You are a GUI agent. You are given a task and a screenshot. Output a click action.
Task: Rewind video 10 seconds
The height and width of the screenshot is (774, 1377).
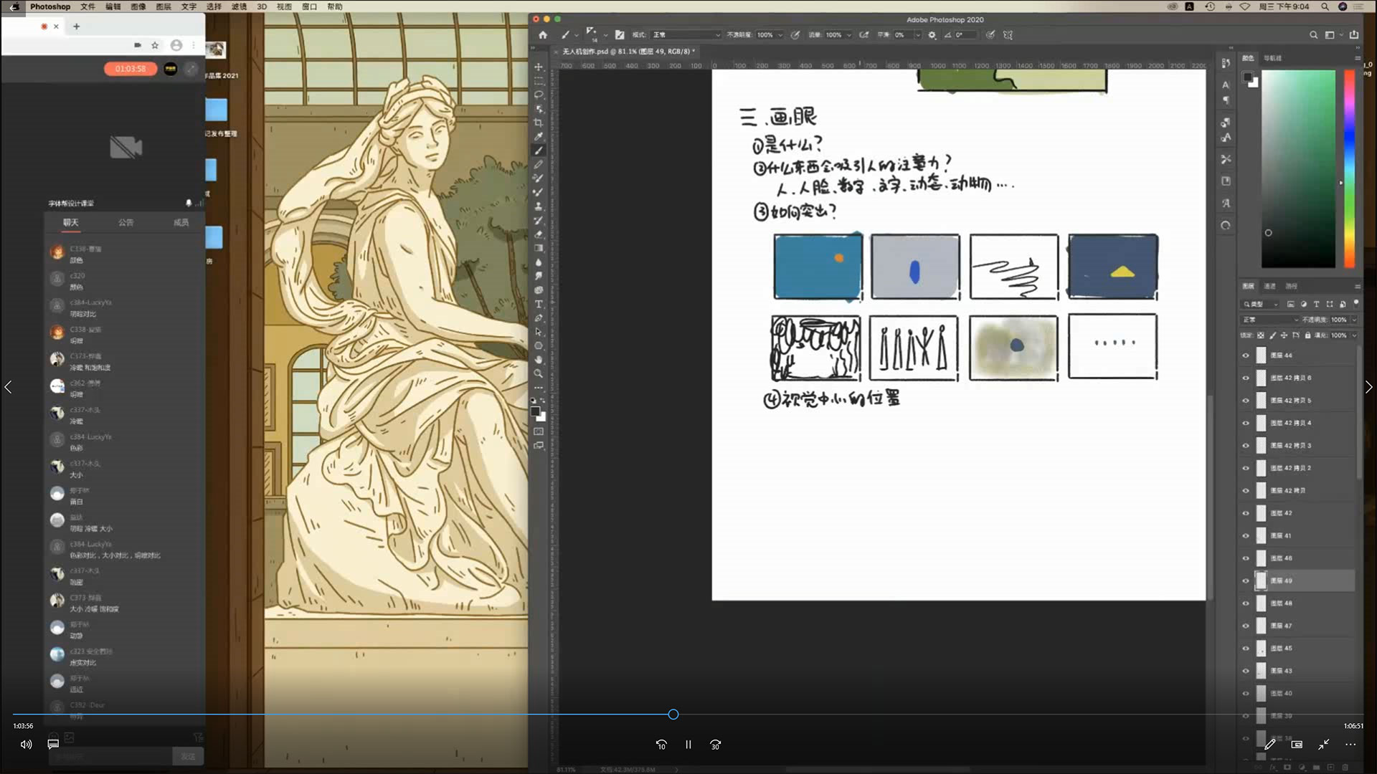[x=661, y=745]
